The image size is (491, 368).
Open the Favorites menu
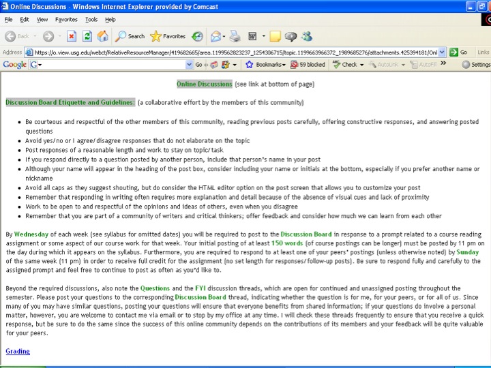66,20
